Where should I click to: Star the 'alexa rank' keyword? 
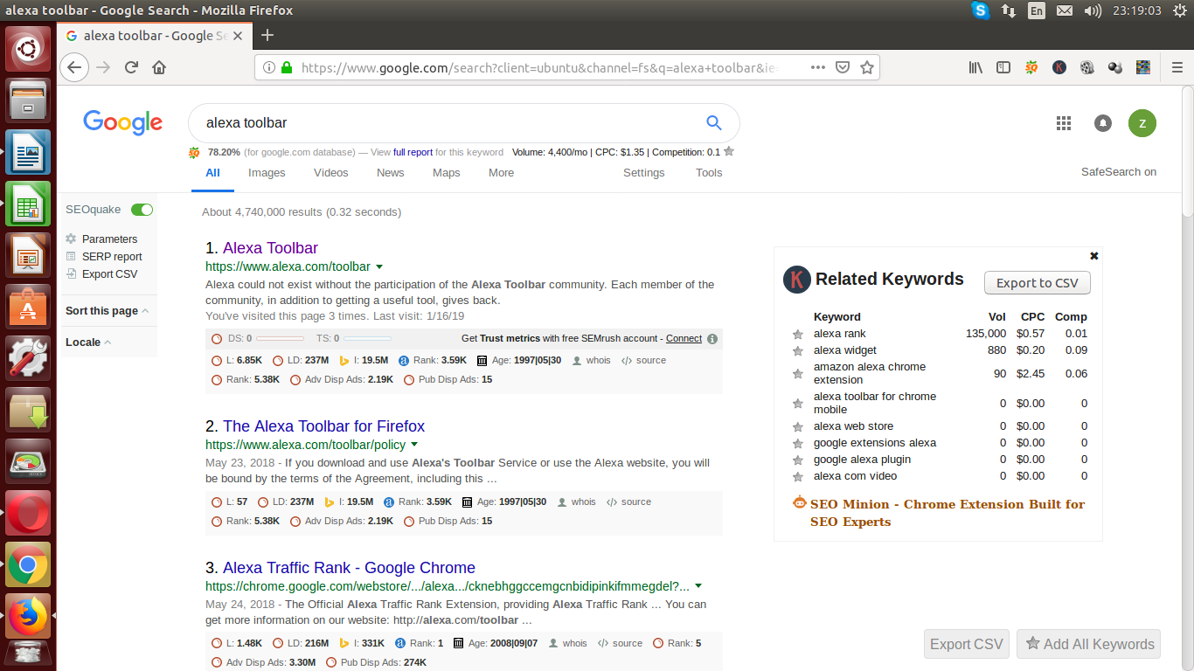point(797,335)
